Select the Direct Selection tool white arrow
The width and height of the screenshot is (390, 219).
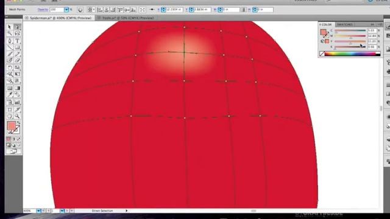pyautogui.click(x=17, y=27)
